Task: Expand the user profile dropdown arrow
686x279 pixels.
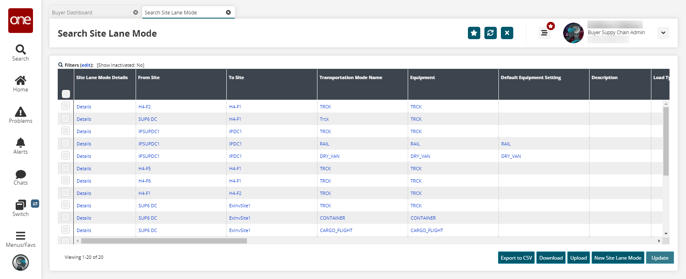Action: 663,33
